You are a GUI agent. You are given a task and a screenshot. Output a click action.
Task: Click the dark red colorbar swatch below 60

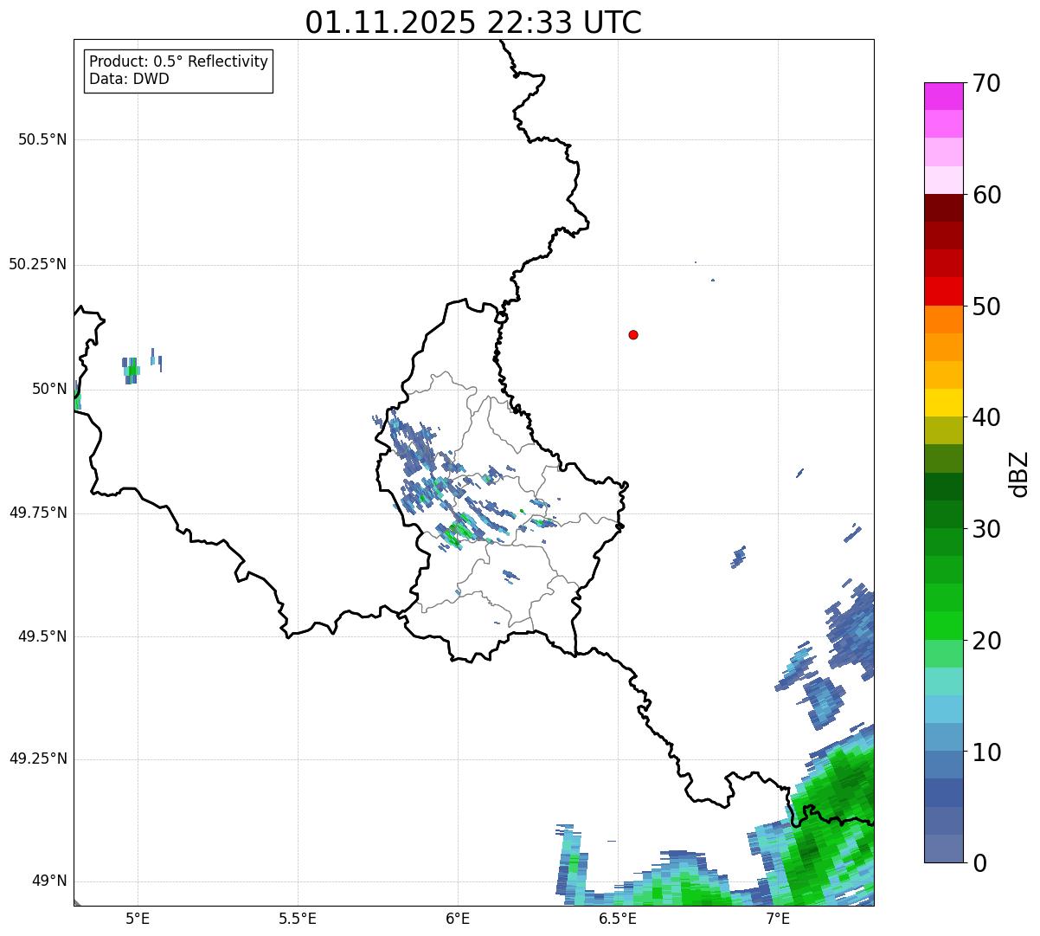[x=943, y=208]
